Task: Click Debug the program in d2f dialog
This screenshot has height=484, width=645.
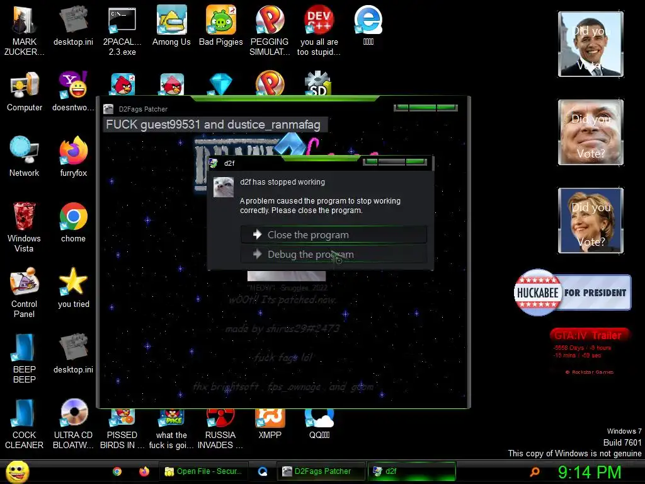Action: coord(334,255)
